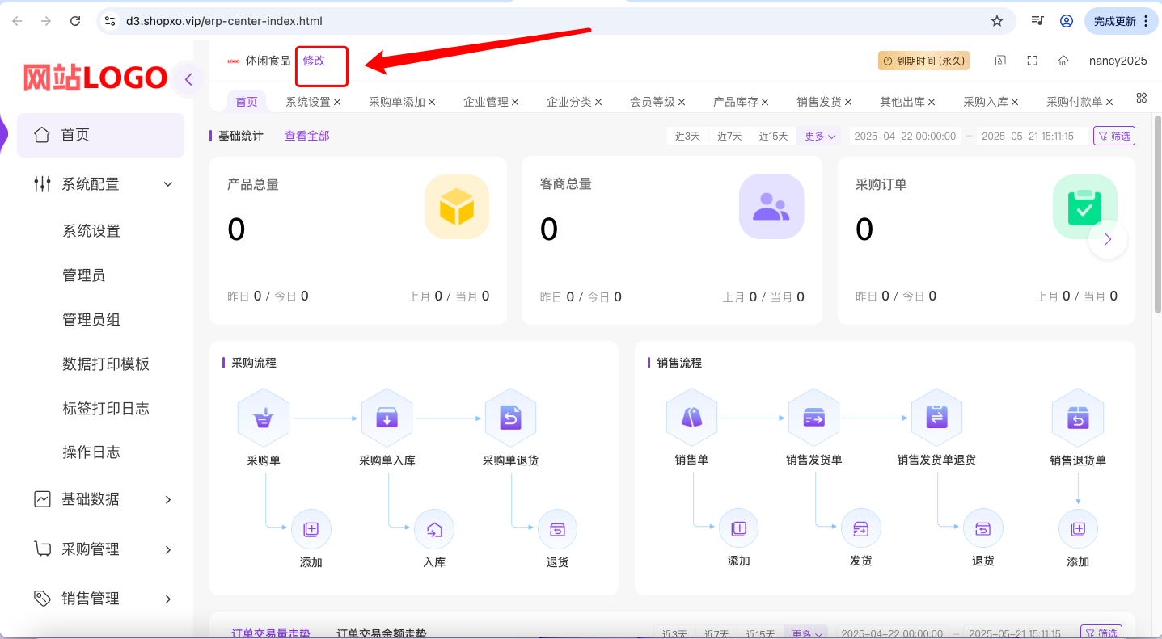The width and height of the screenshot is (1162, 639).
Task: Expand the 采购管理 sidebar menu
Action: click(100, 549)
